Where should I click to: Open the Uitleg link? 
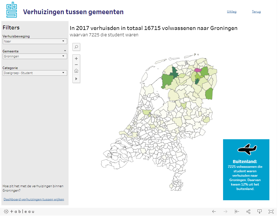(x=232, y=12)
